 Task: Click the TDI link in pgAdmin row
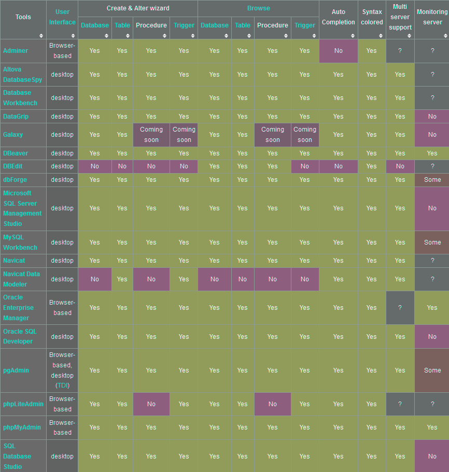tap(62, 385)
